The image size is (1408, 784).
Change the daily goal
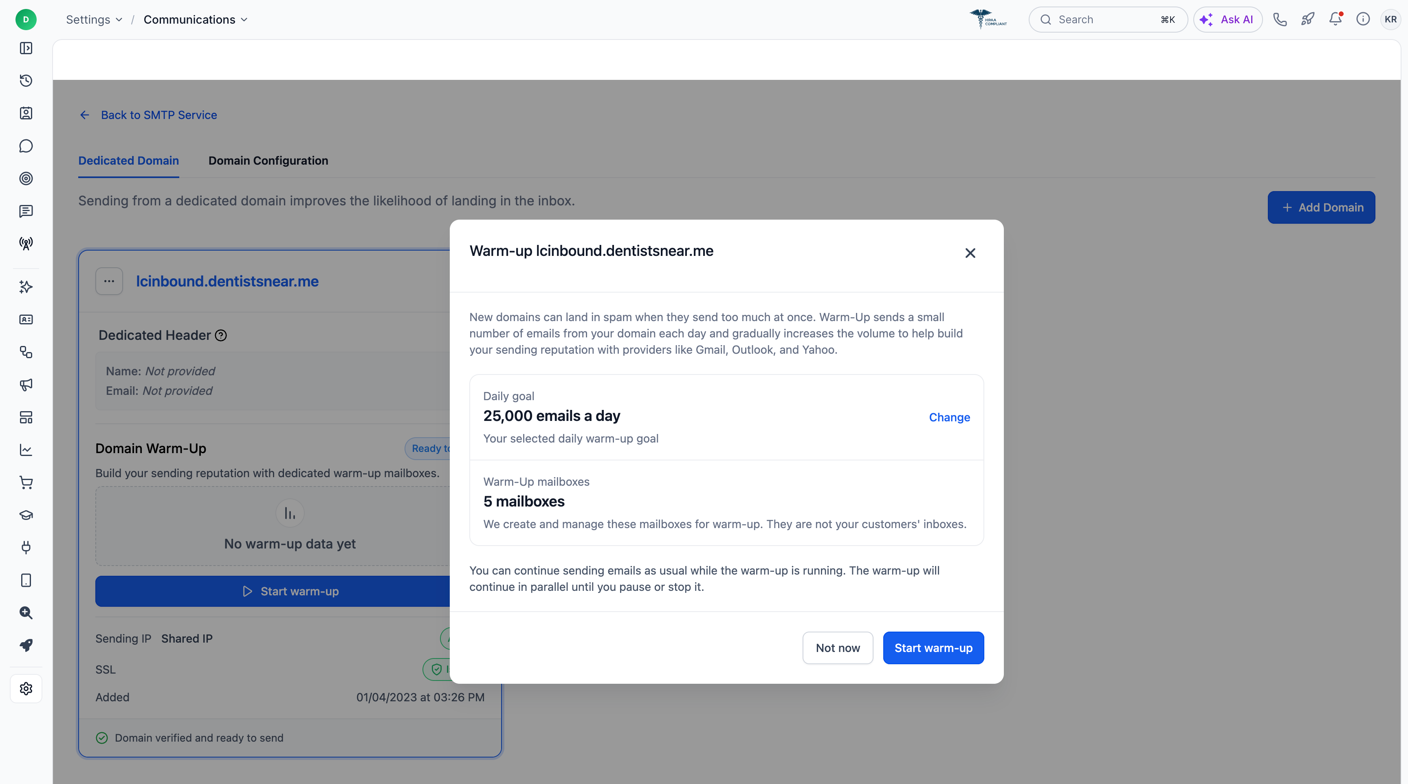tap(949, 417)
